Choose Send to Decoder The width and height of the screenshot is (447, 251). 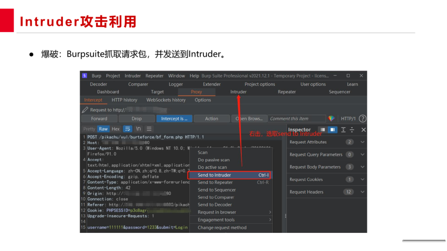point(231,205)
